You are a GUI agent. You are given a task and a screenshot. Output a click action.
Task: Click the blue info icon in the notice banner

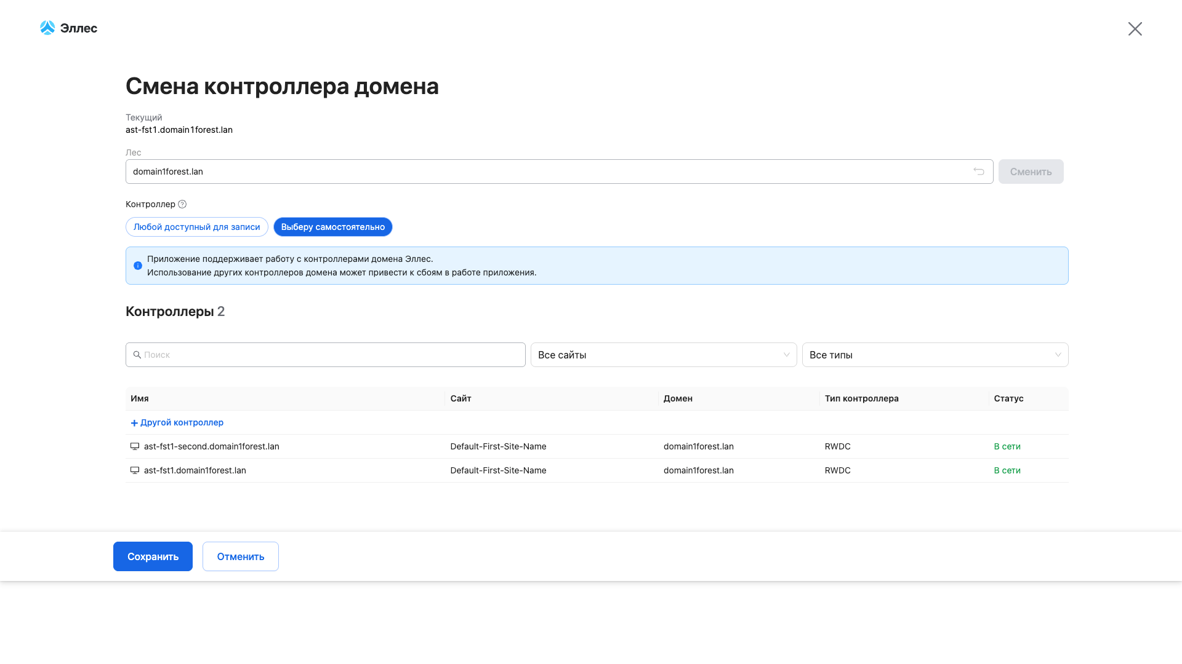(138, 266)
